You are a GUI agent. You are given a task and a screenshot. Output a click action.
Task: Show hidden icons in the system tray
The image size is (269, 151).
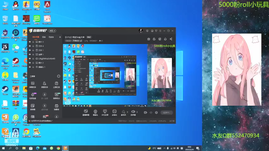click(x=164, y=148)
